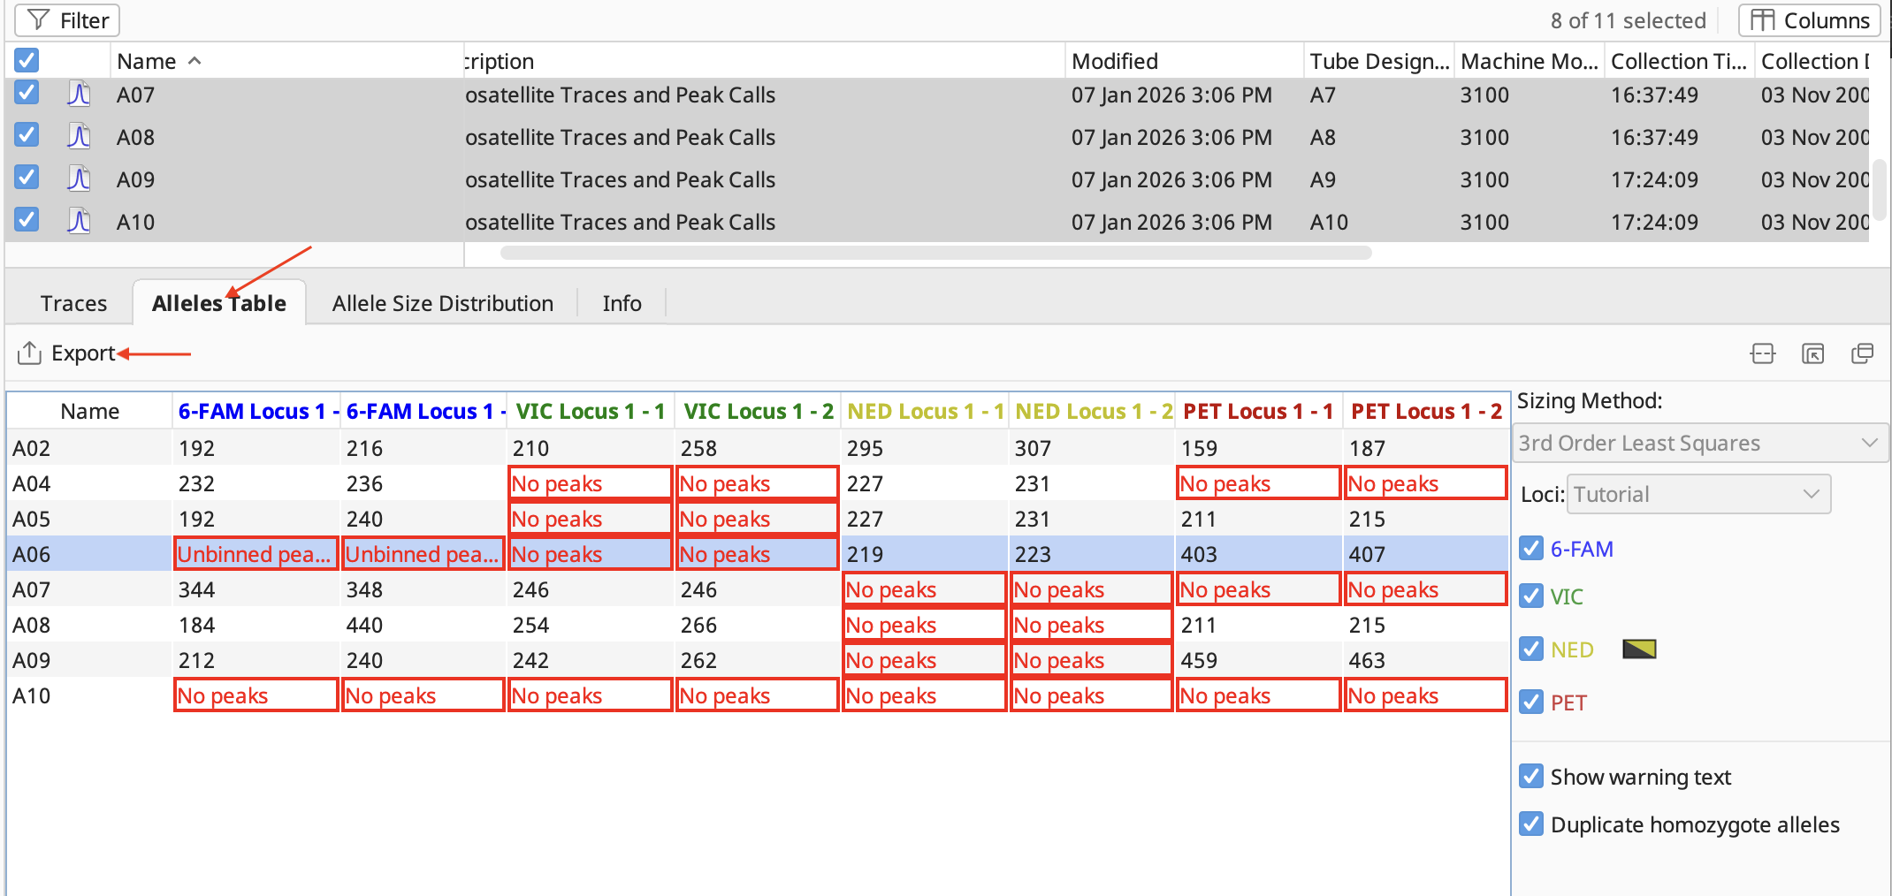This screenshot has width=1892, height=896.
Task: Toggle Duplicate homozygote alleles checkbox
Action: pos(1531,824)
